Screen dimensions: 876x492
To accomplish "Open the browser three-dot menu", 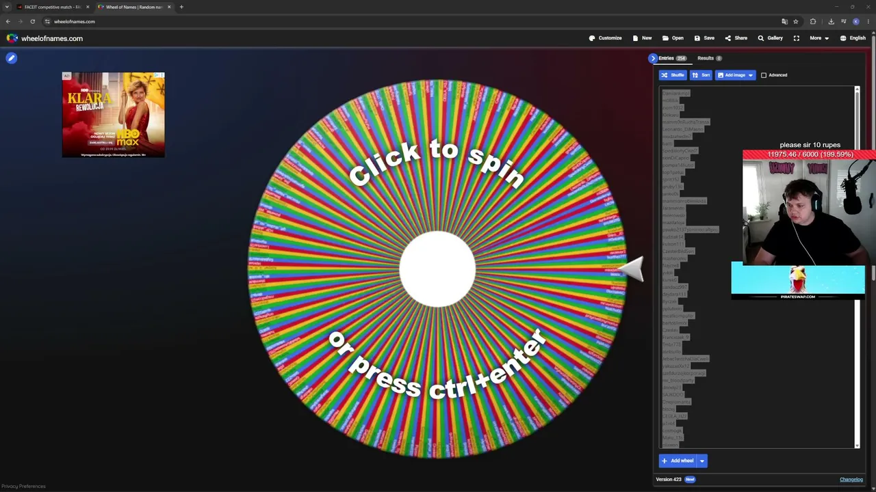I will click(x=868, y=22).
